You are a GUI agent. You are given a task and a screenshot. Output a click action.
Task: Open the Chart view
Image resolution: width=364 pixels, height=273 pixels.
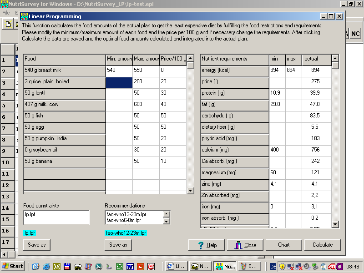(283, 245)
